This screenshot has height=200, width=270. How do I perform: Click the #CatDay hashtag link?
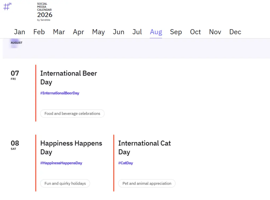(126, 163)
